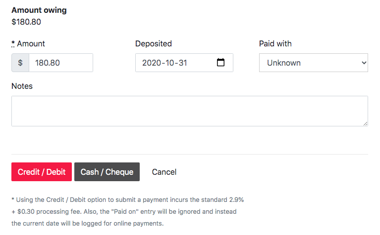Record payment via Cash / Cheque button
The width and height of the screenshot is (380, 235).
click(107, 172)
